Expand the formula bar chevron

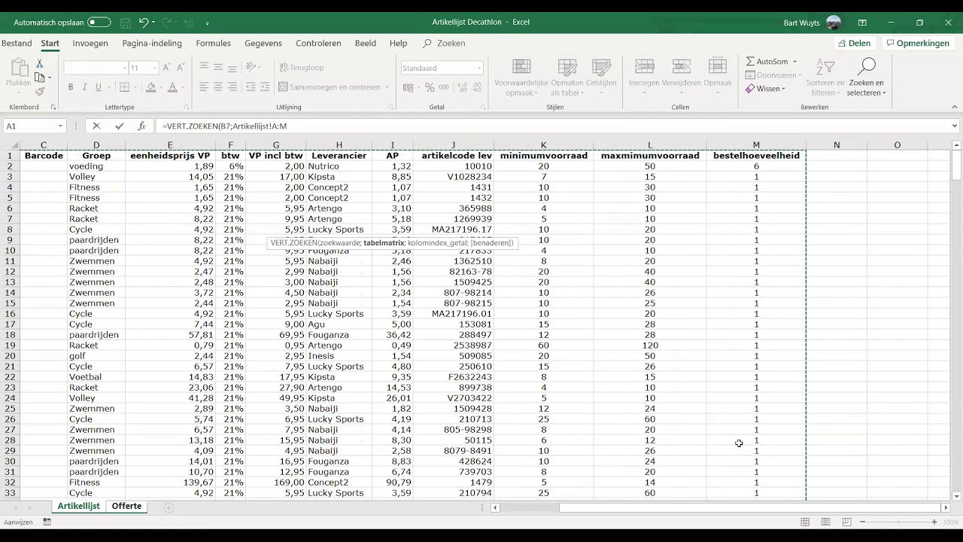click(x=955, y=126)
